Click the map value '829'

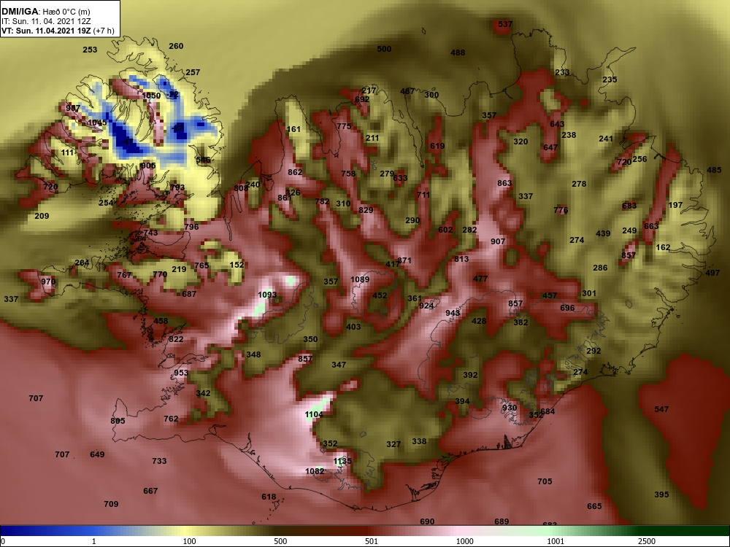pos(366,210)
